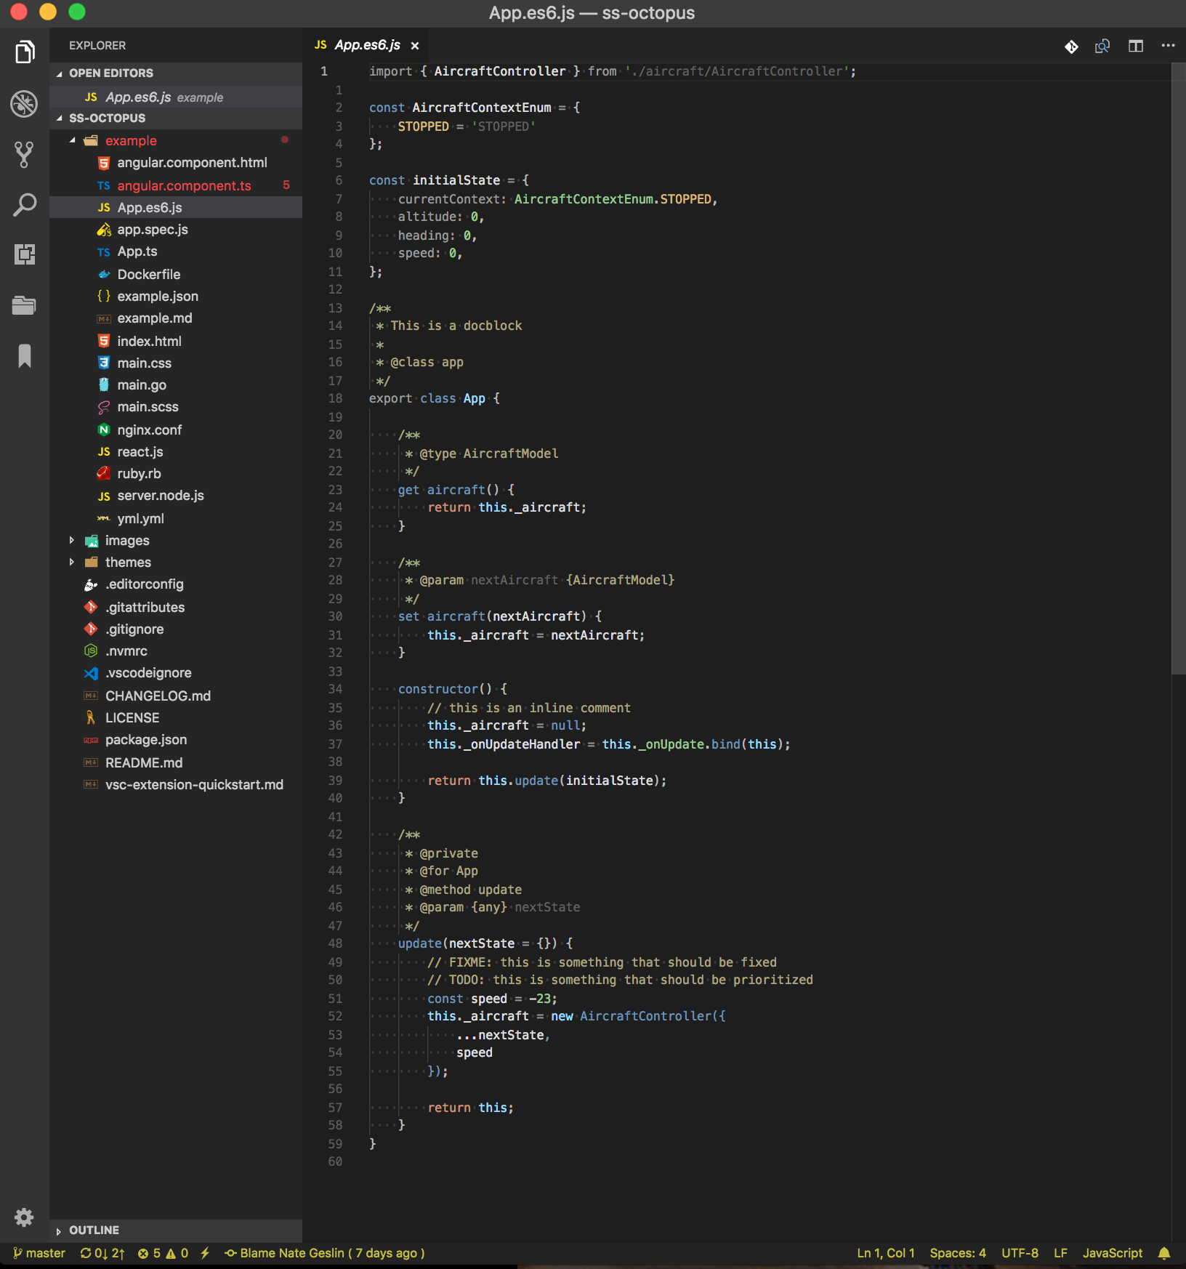Screen dimensions: 1186x1269
Task: Click the Ln 1, Col 1 position indicator
Action: point(886,1253)
